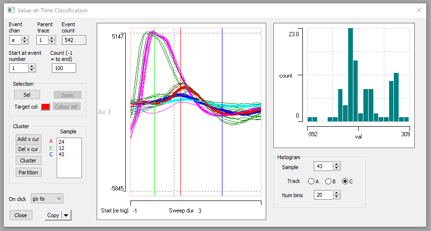
Task: Expand the Copy button dropdown arrow
Action: click(x=66, y=215)
